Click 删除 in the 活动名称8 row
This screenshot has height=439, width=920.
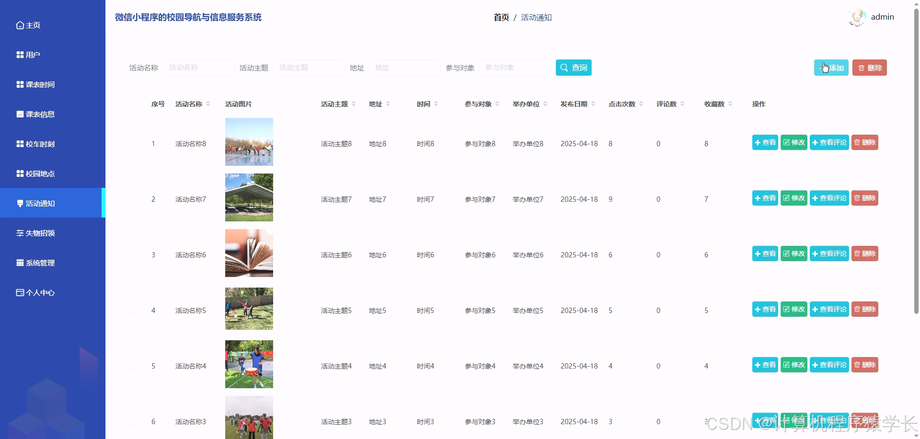pos(865,142)
